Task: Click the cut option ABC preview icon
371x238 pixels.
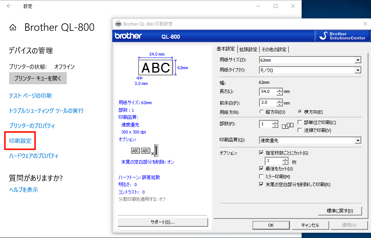Action: pos(145,151)
